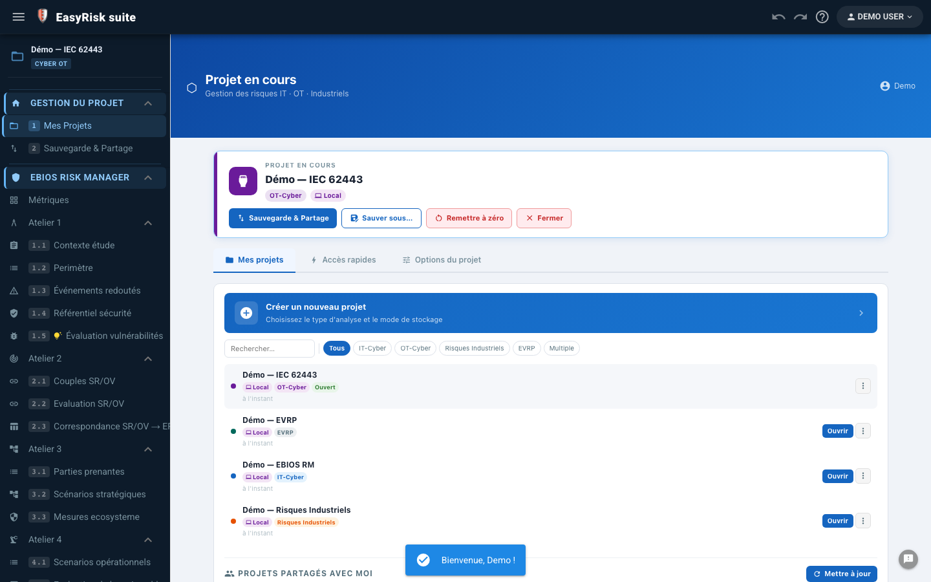Click the plus icon on Créer un nouveau projet
This screenshot has height=582, width=931.
tap(246, 313)
